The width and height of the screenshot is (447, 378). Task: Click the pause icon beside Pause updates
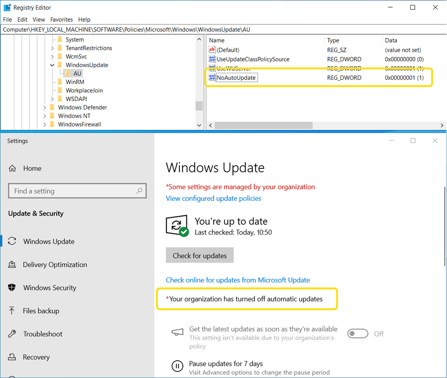pyautogui.click(x=177, y=366)
